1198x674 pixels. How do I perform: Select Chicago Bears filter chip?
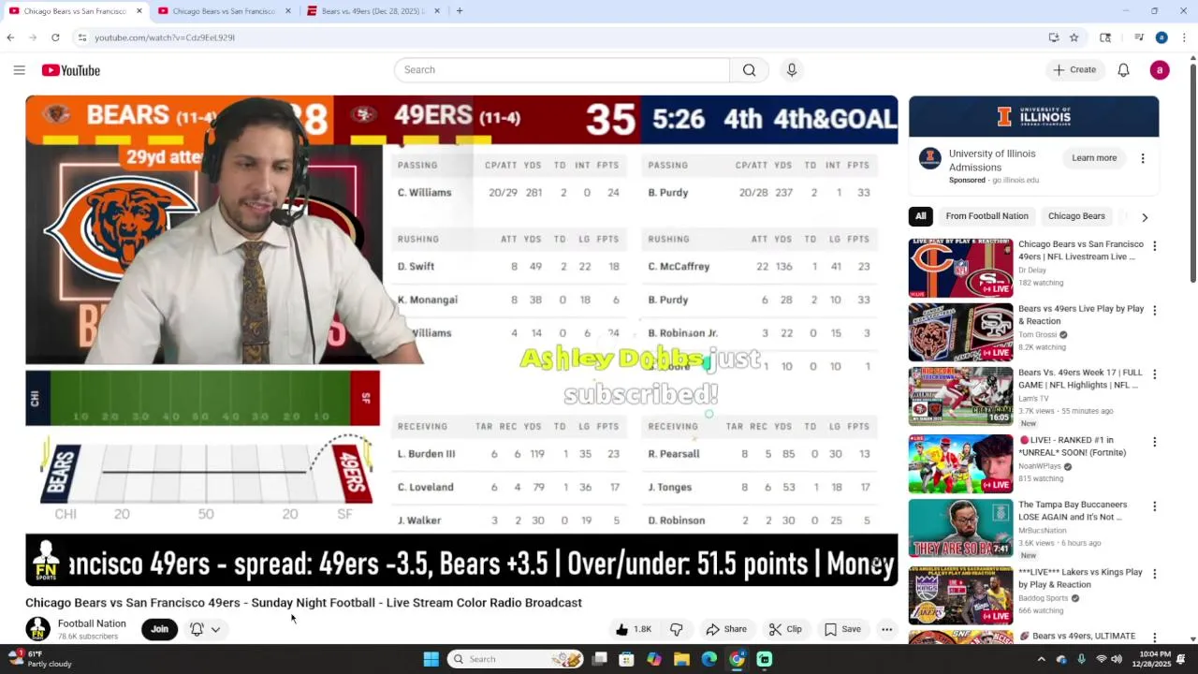tap(1076, 216)
